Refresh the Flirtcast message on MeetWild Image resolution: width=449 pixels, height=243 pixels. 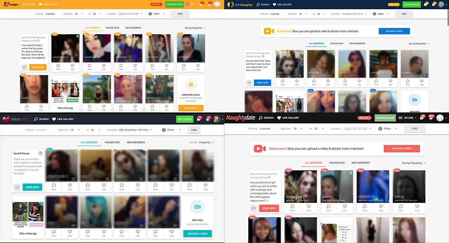point(17,187)
